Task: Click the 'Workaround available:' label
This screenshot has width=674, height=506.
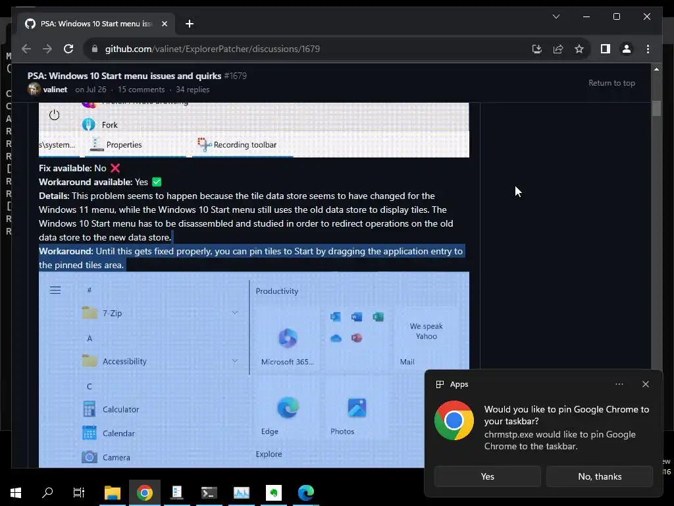Action: tap(86, 182)
